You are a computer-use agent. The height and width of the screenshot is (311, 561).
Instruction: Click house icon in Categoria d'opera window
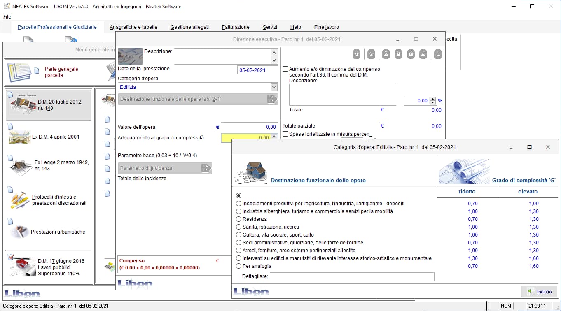tap(251, 172)
